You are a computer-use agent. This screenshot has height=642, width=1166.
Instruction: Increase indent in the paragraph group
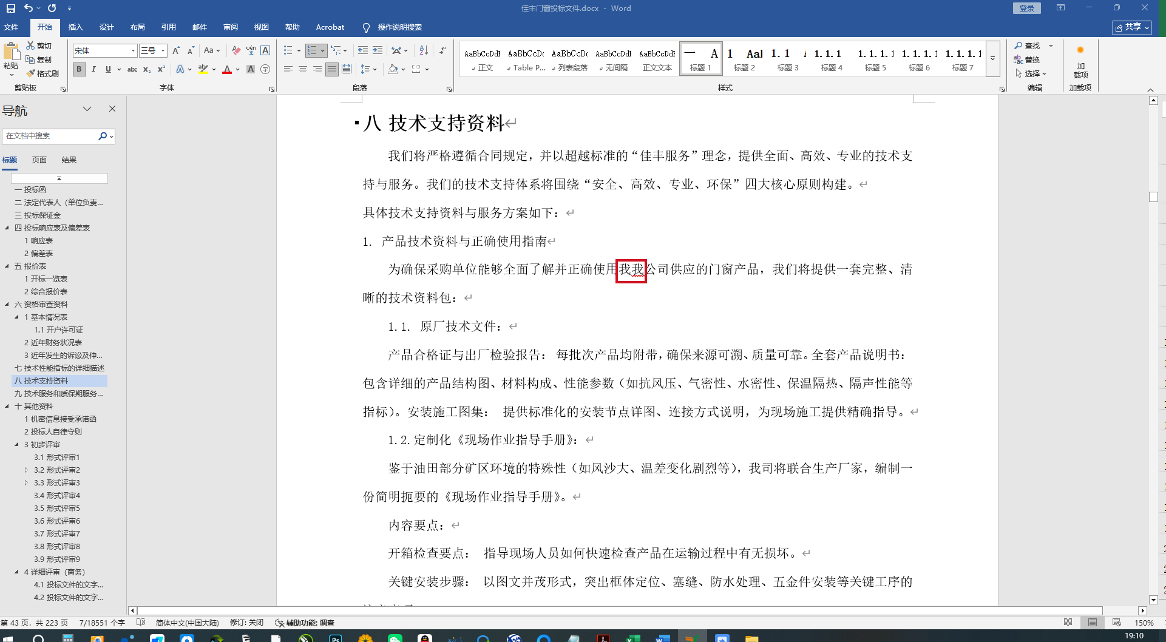(378, 51)
